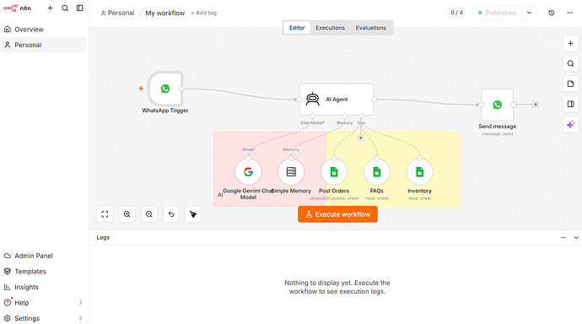Add node with canvas plus button
The width and height of the screenshot is (582, 324).
(570, 43)
